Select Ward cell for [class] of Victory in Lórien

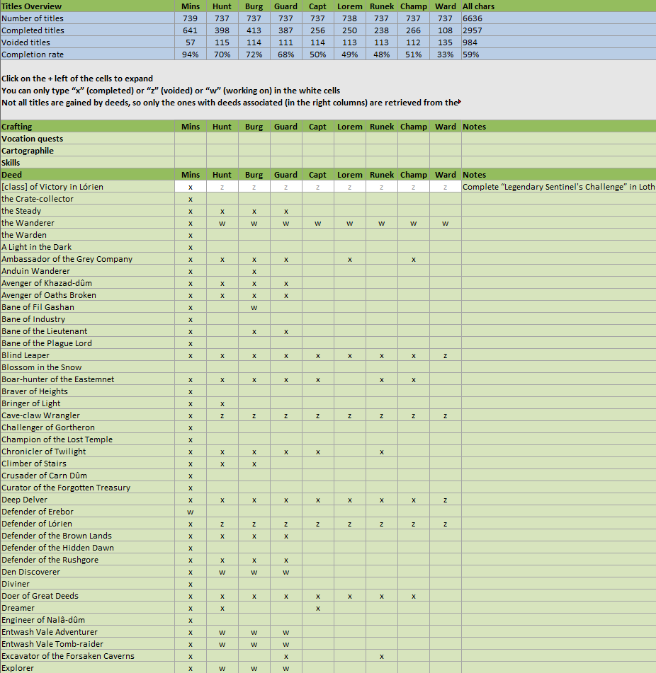[446, 186]
